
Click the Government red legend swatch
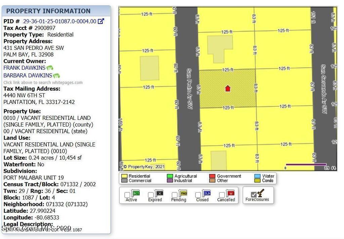click(212, 176)
